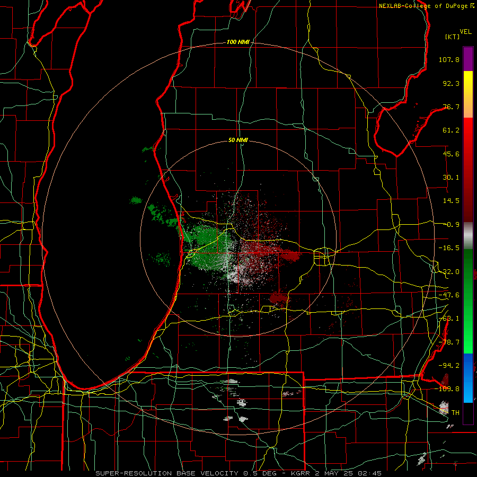477x477 pixels.
Task: Click the -78.7 velocity scale value
Action: 449,342
